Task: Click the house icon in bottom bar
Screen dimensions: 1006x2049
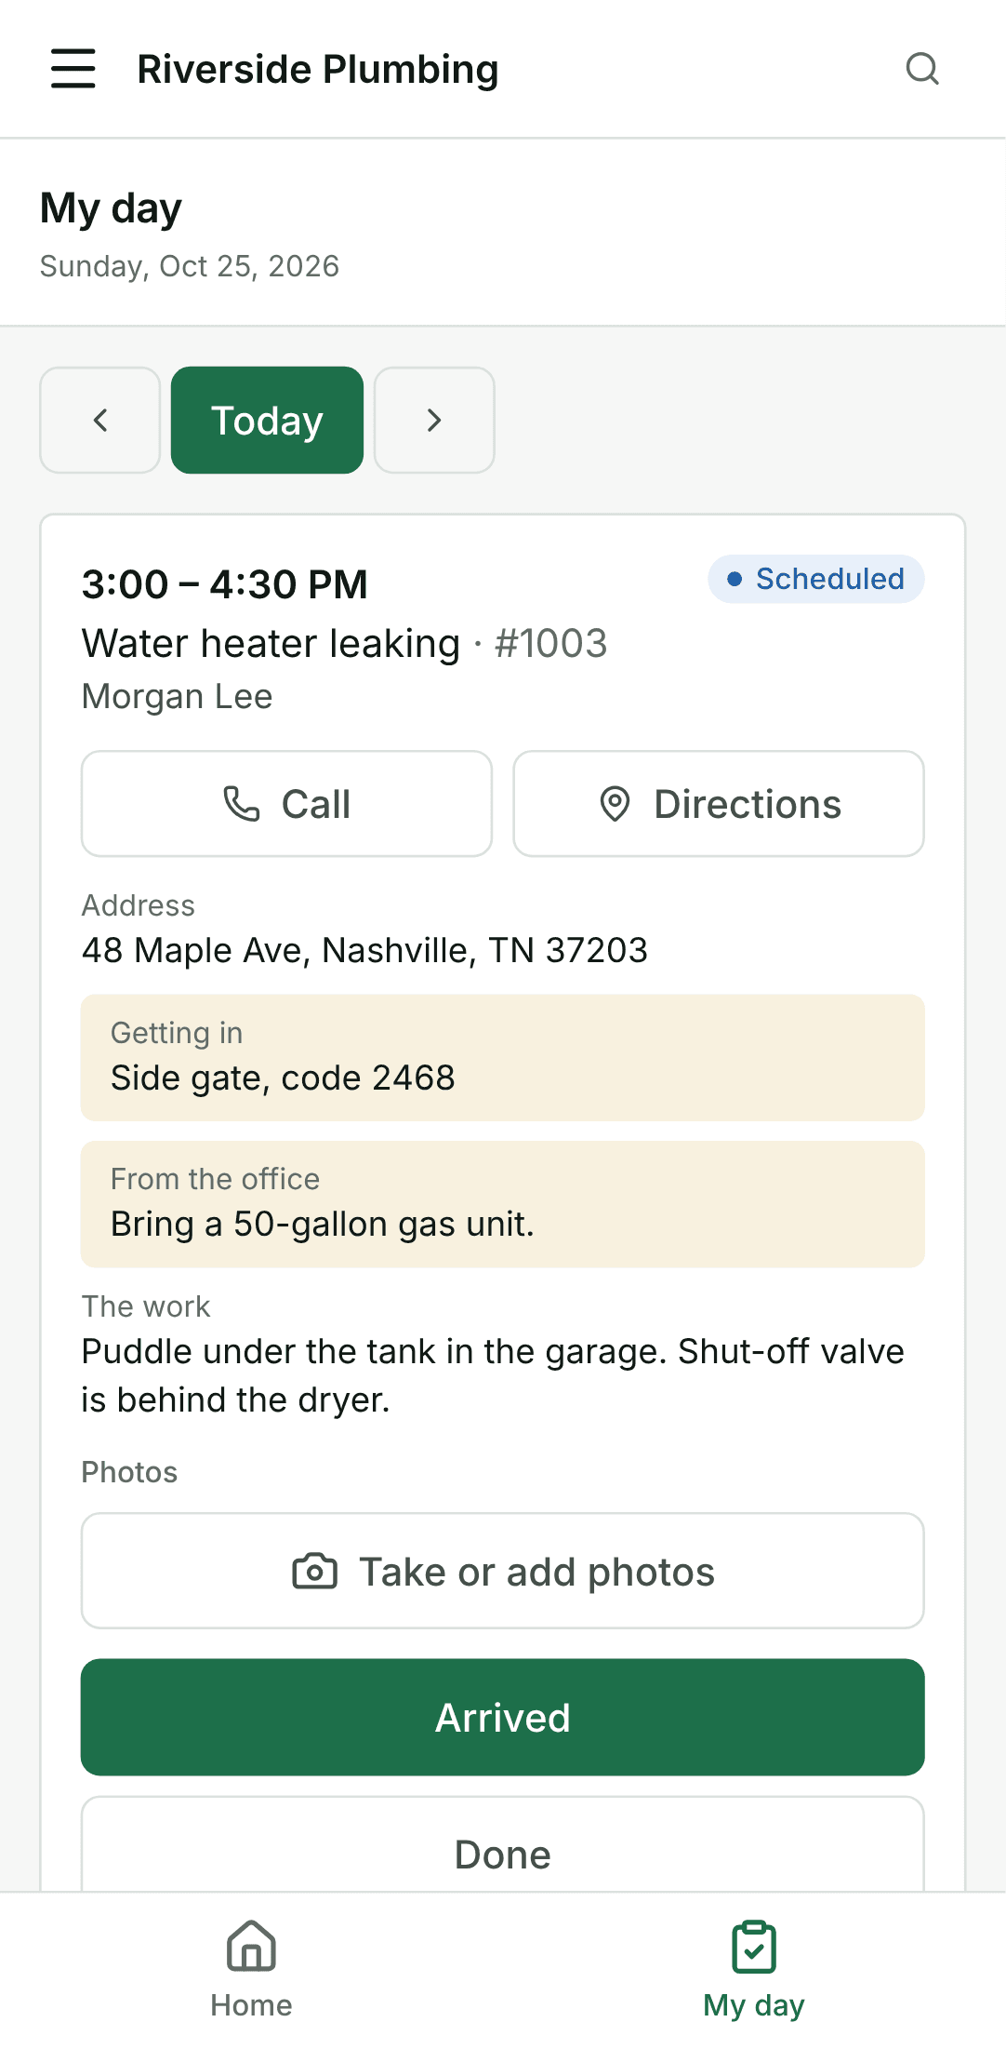Action: (x=251, y=1946)
